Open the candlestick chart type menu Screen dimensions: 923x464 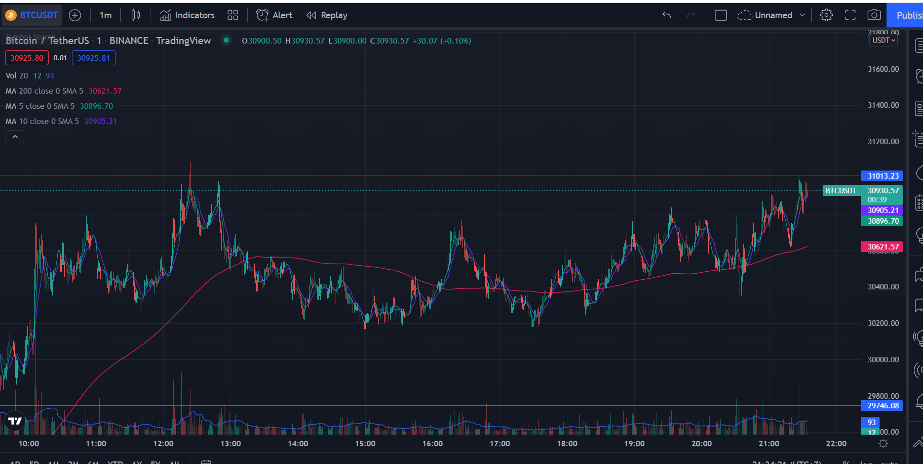(x=136, y=15)
